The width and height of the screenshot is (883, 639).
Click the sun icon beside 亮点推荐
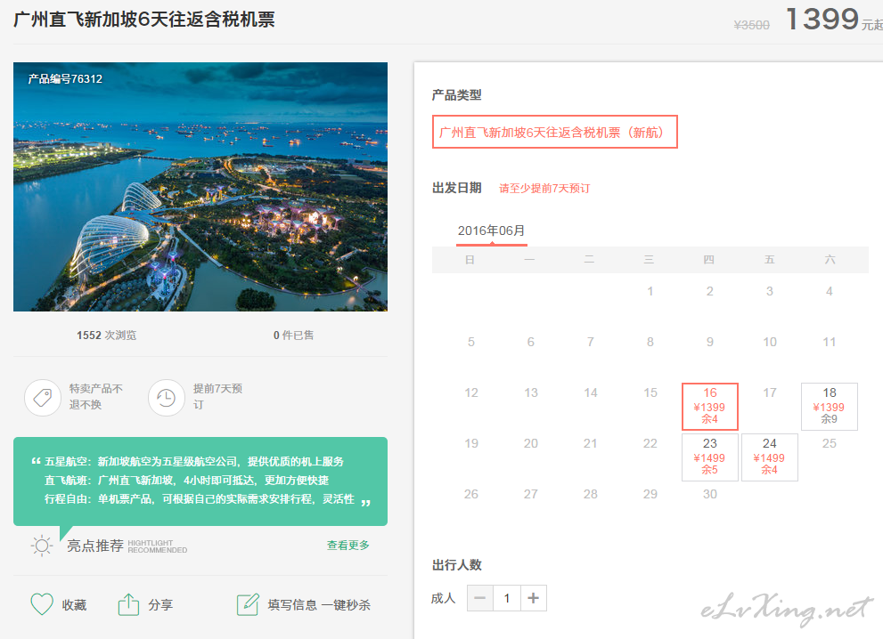click(42, 546)
